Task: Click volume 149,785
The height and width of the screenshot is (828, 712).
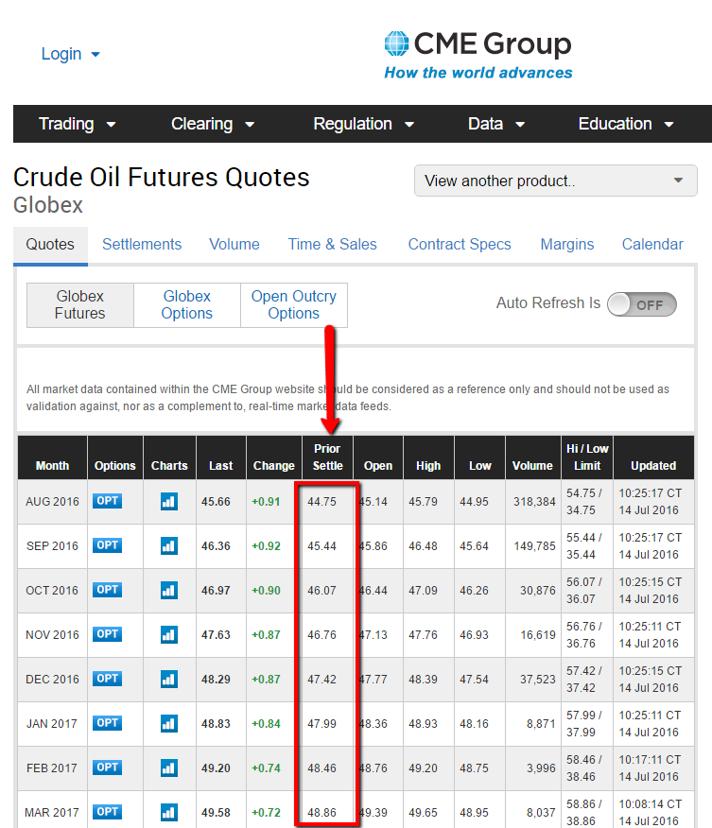Action: pyautogui.click(x=534, y=546)
